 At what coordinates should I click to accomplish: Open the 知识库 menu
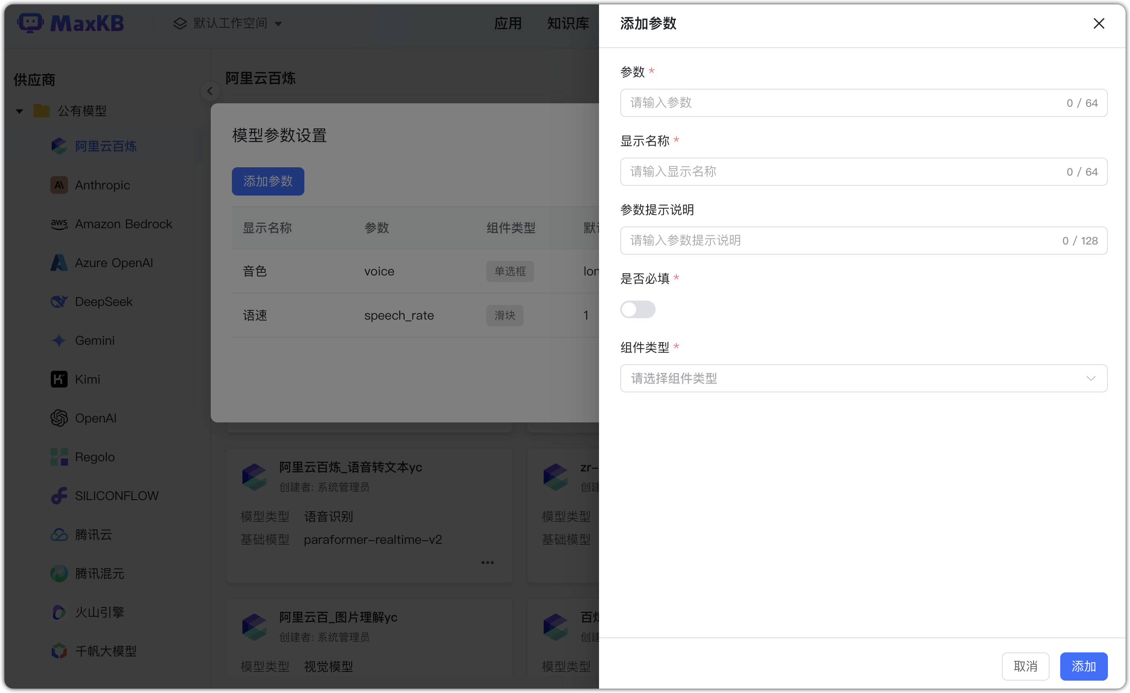click(568, 23)
